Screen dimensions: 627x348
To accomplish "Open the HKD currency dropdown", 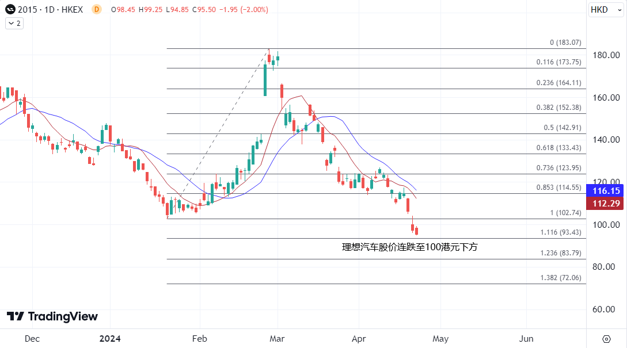I will coord(606,10).
